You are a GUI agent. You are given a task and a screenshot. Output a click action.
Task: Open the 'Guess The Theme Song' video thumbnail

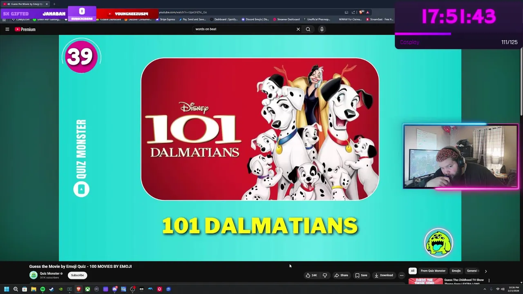(x=425, y=281)
